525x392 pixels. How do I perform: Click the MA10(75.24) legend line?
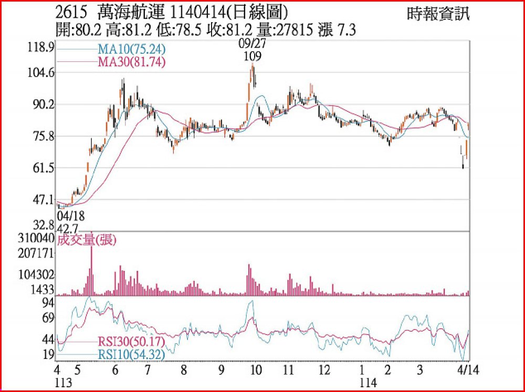coord(77,49)
